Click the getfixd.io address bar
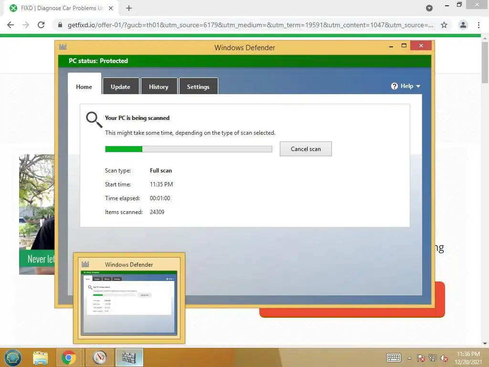 [250, 25]
